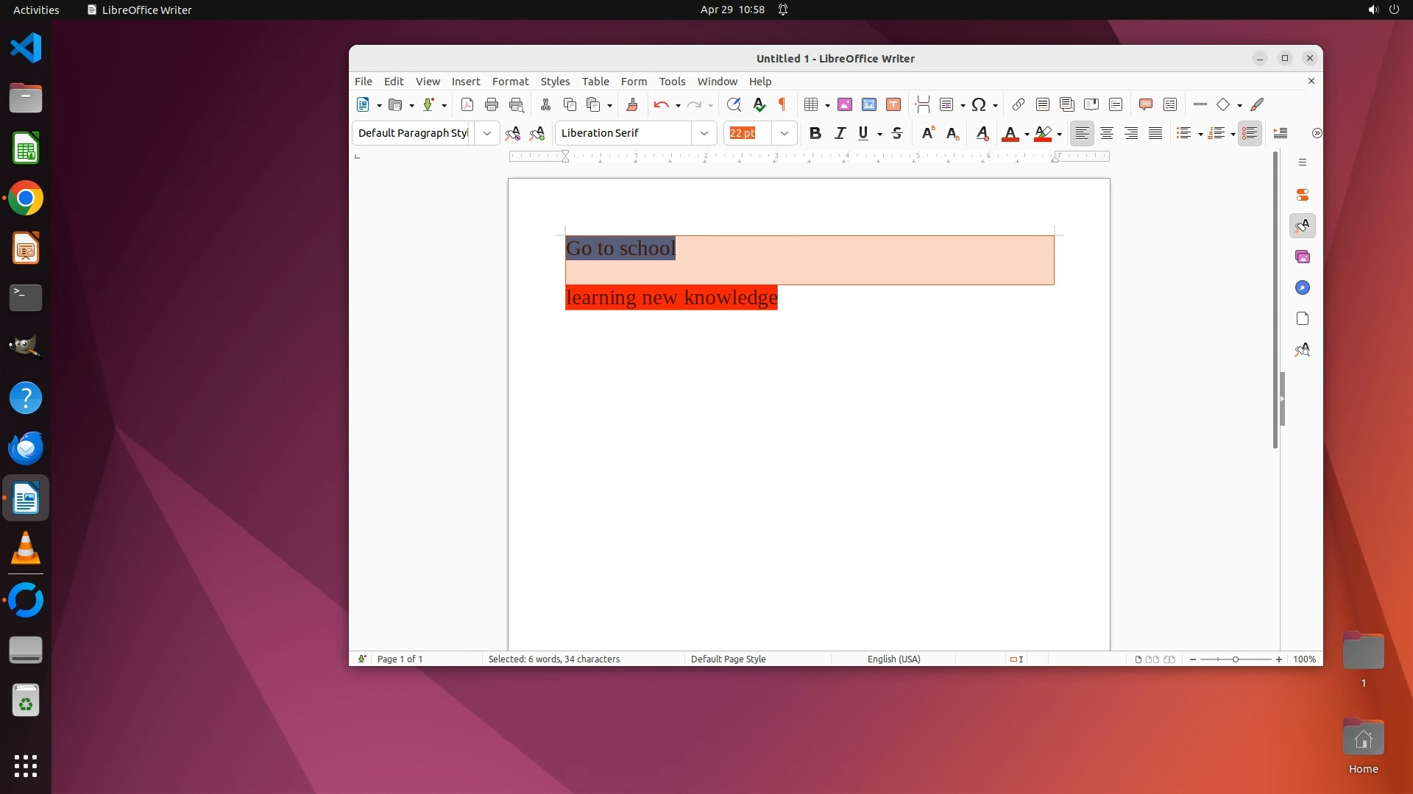Open the Format menu
1413x794 pixels.
510,82
